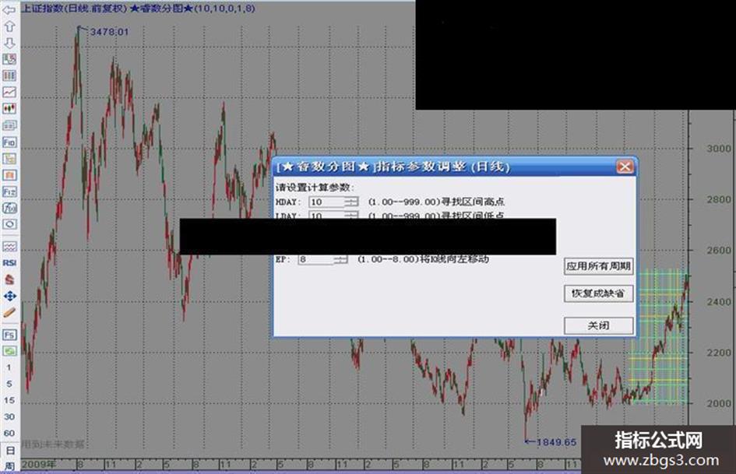
Task: Click the 关闭 button in dialog
Action: point(598,325)
